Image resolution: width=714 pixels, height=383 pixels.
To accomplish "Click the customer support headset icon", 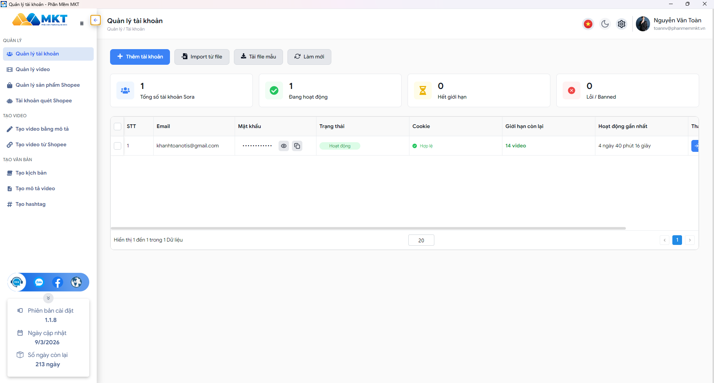I will point(17,283).
